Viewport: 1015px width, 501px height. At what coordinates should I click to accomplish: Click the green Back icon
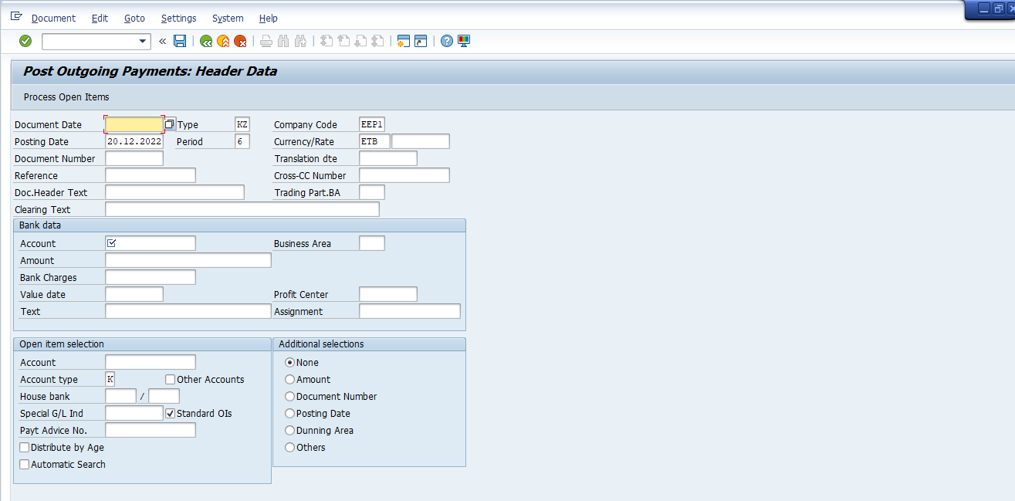click(x=206, y=41)
